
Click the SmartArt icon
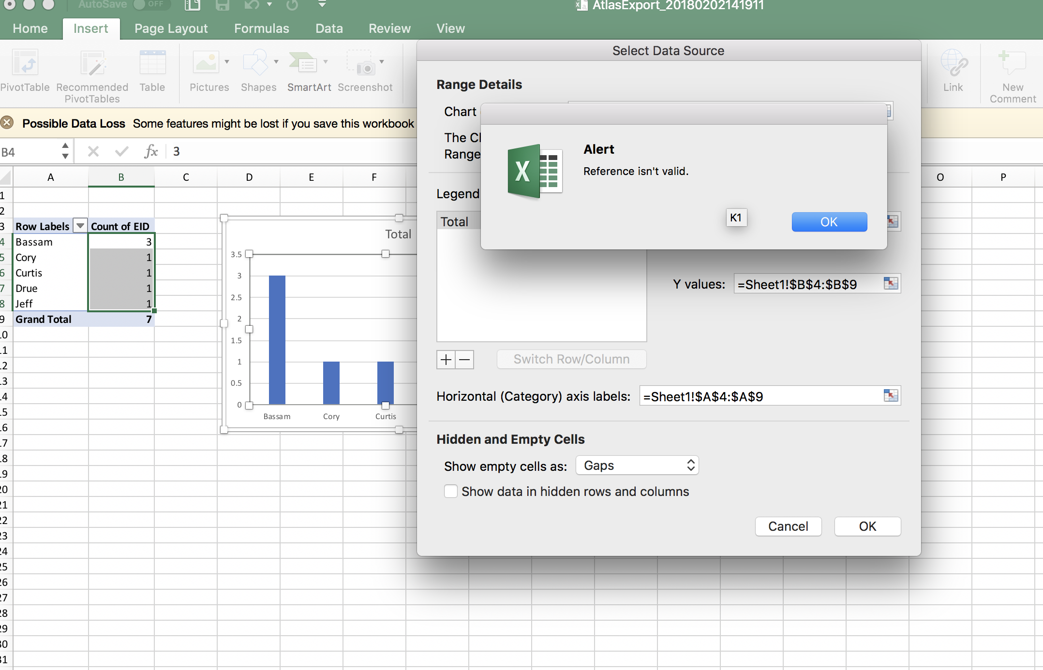[x=303, y=63]
